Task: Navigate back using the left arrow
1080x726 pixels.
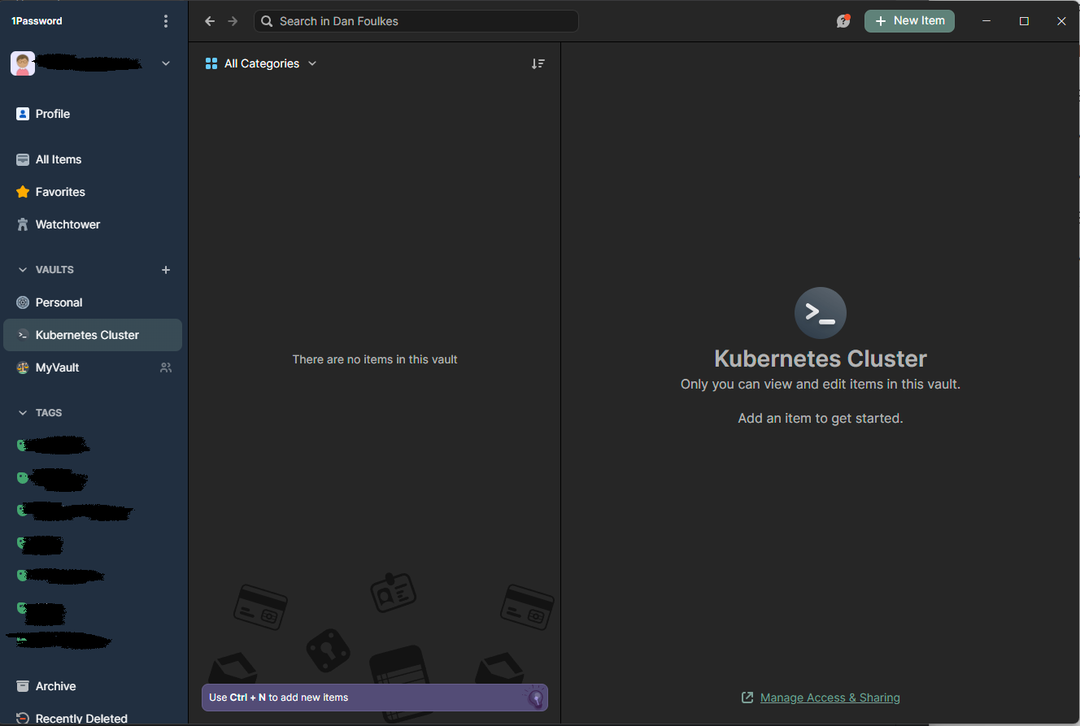Action: tap(209, 21)
